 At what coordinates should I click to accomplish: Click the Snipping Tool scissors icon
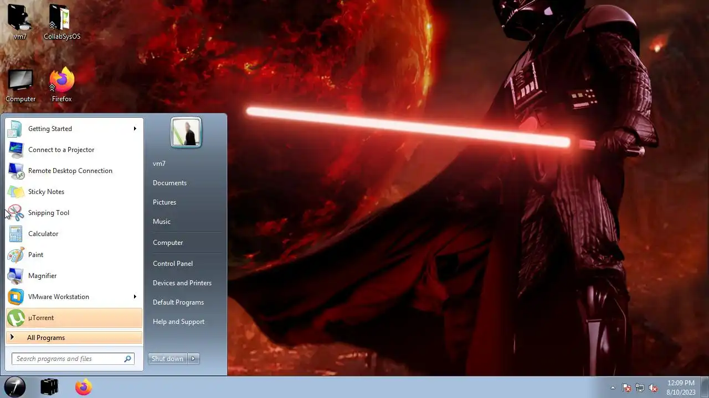tap(16, 213)
